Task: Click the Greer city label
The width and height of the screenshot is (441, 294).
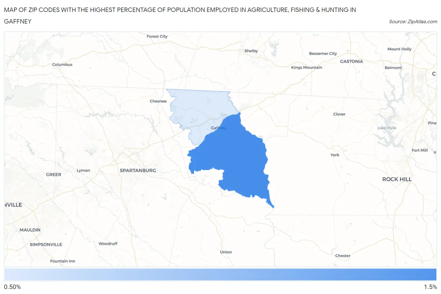Action: [54, 174]
